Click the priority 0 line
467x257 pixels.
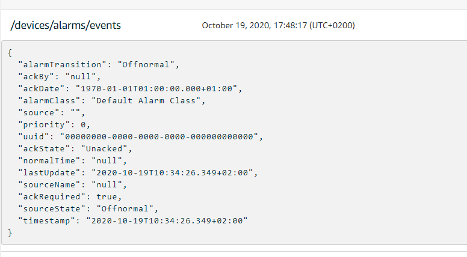pyautogui.click(x=55, y=124)
